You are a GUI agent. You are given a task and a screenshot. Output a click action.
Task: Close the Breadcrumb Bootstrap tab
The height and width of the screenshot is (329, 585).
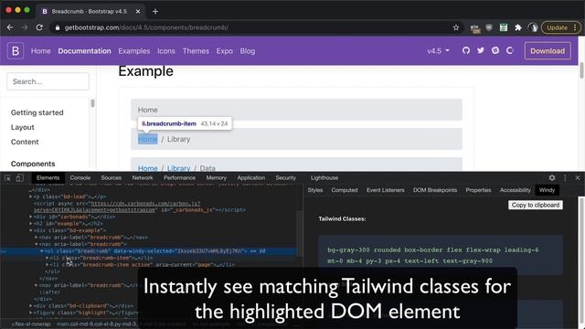point(138,12)
